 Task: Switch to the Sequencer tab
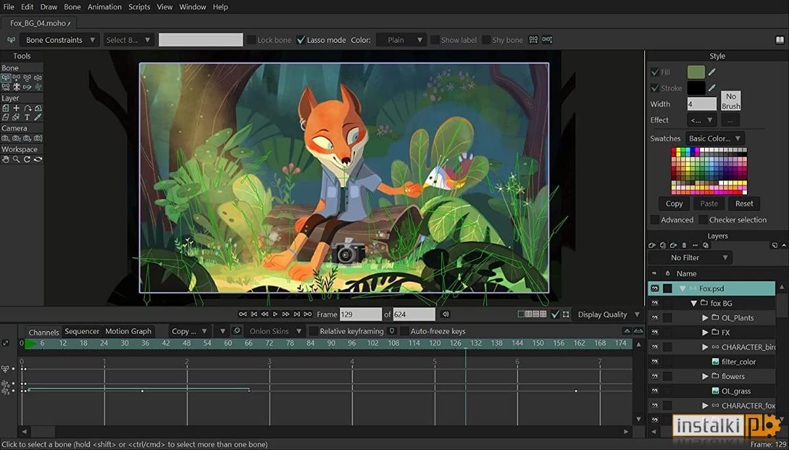82,331
